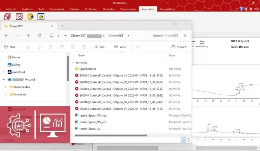Switch to details view layout icon
Image resolution: width=260 pixels, height=151 pixels.
[x=183, y=140]
